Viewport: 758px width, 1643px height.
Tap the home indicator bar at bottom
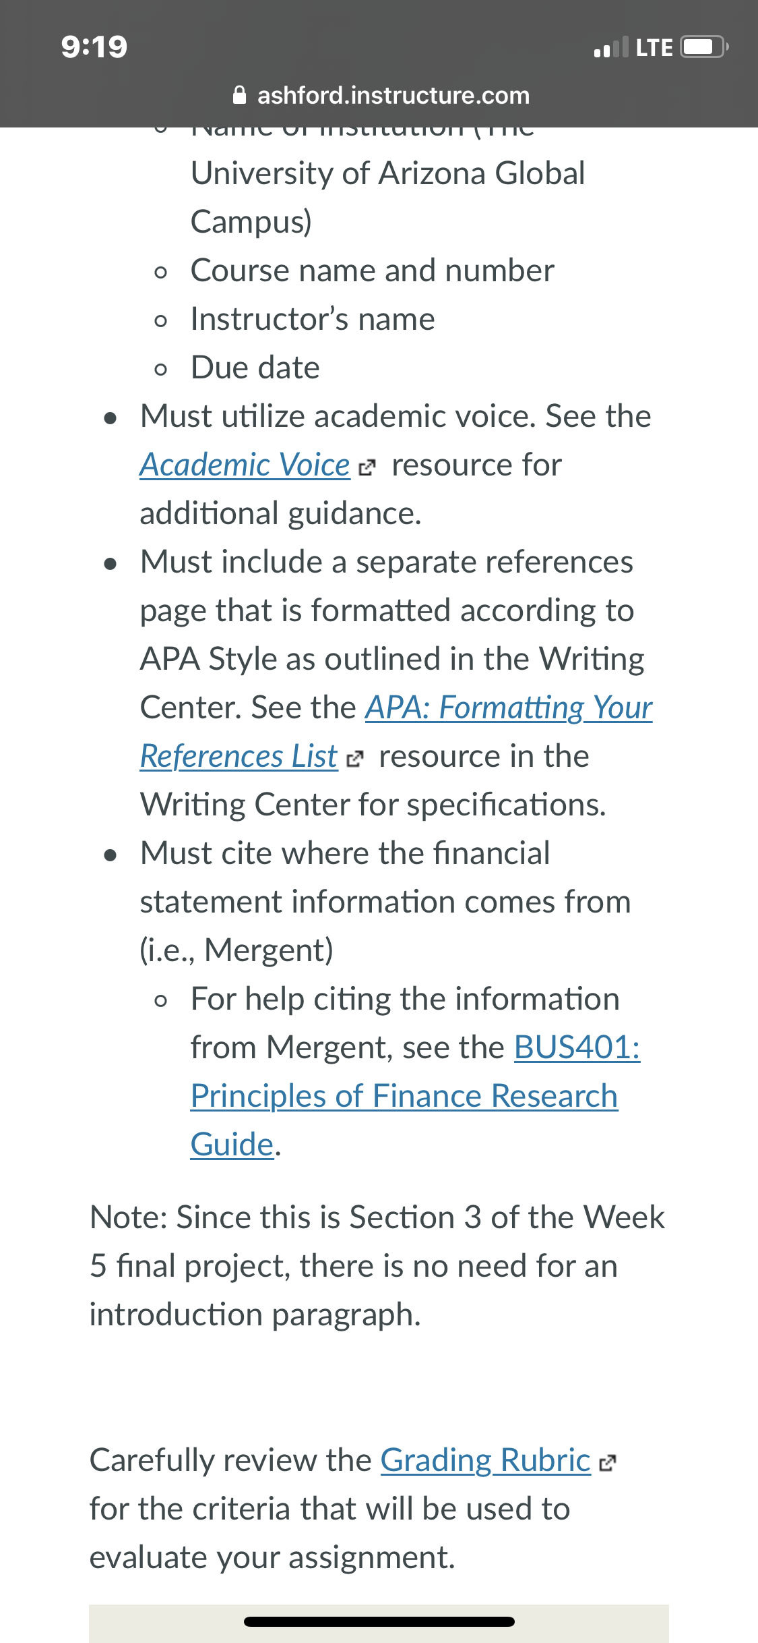click(x=379, y=1621)
